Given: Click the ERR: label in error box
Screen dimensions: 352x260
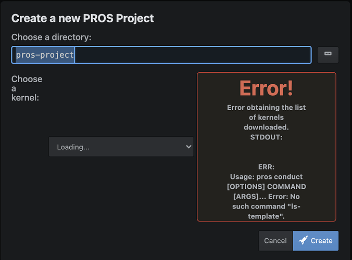Looking at the screenshot, I should 266,167.
